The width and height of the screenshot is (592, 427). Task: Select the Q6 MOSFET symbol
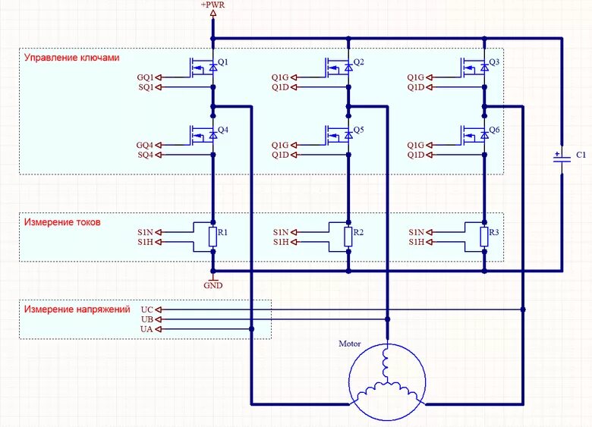[x=474, y=136]
